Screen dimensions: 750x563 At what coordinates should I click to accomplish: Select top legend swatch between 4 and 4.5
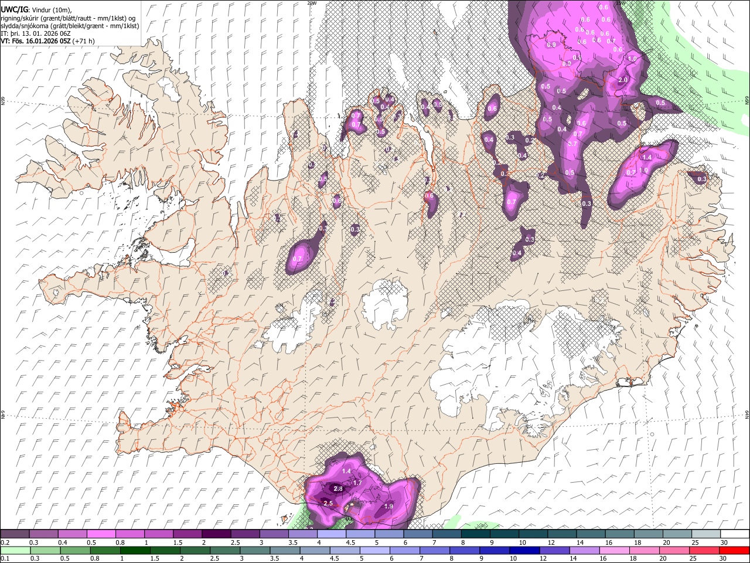pos(332,534)
